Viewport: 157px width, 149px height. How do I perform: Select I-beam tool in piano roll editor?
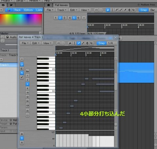pos(74,43)
